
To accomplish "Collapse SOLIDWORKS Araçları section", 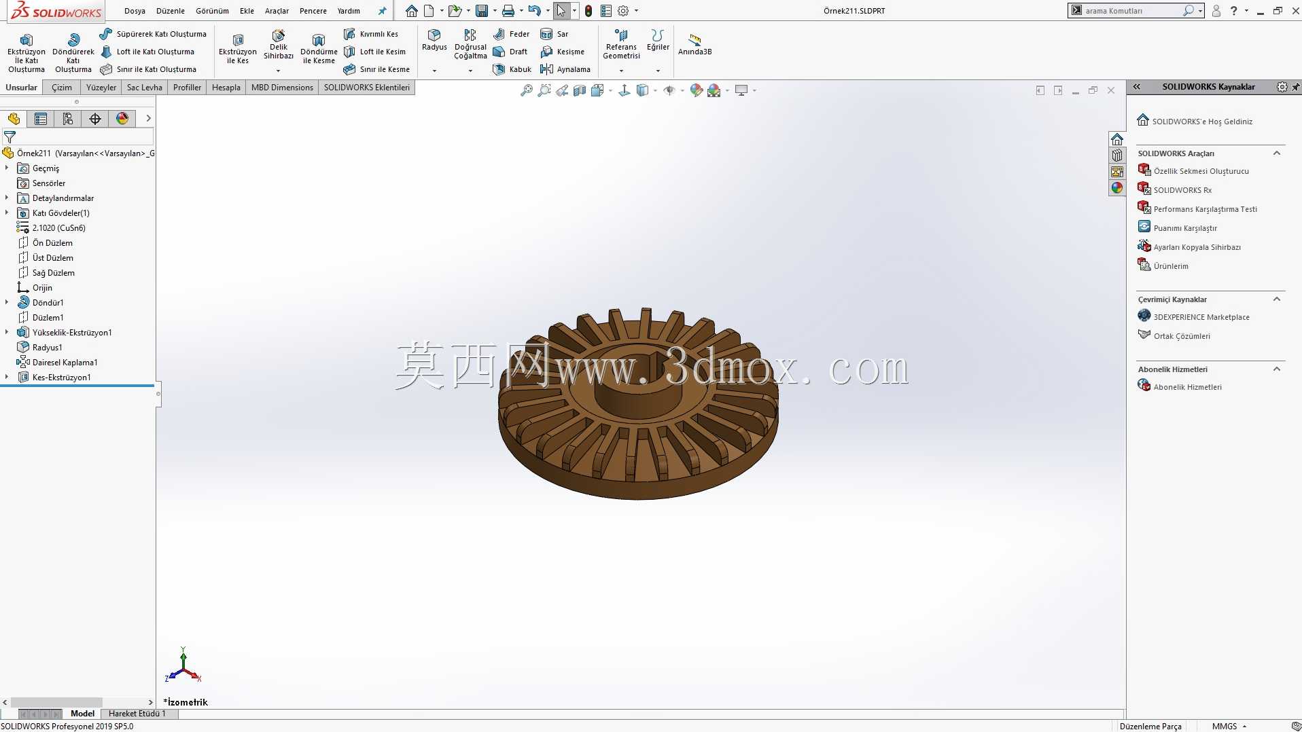I will [1277, 153].
